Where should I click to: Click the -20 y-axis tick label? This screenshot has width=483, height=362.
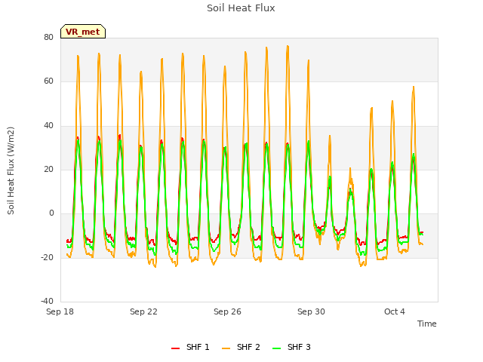point(47,257)
